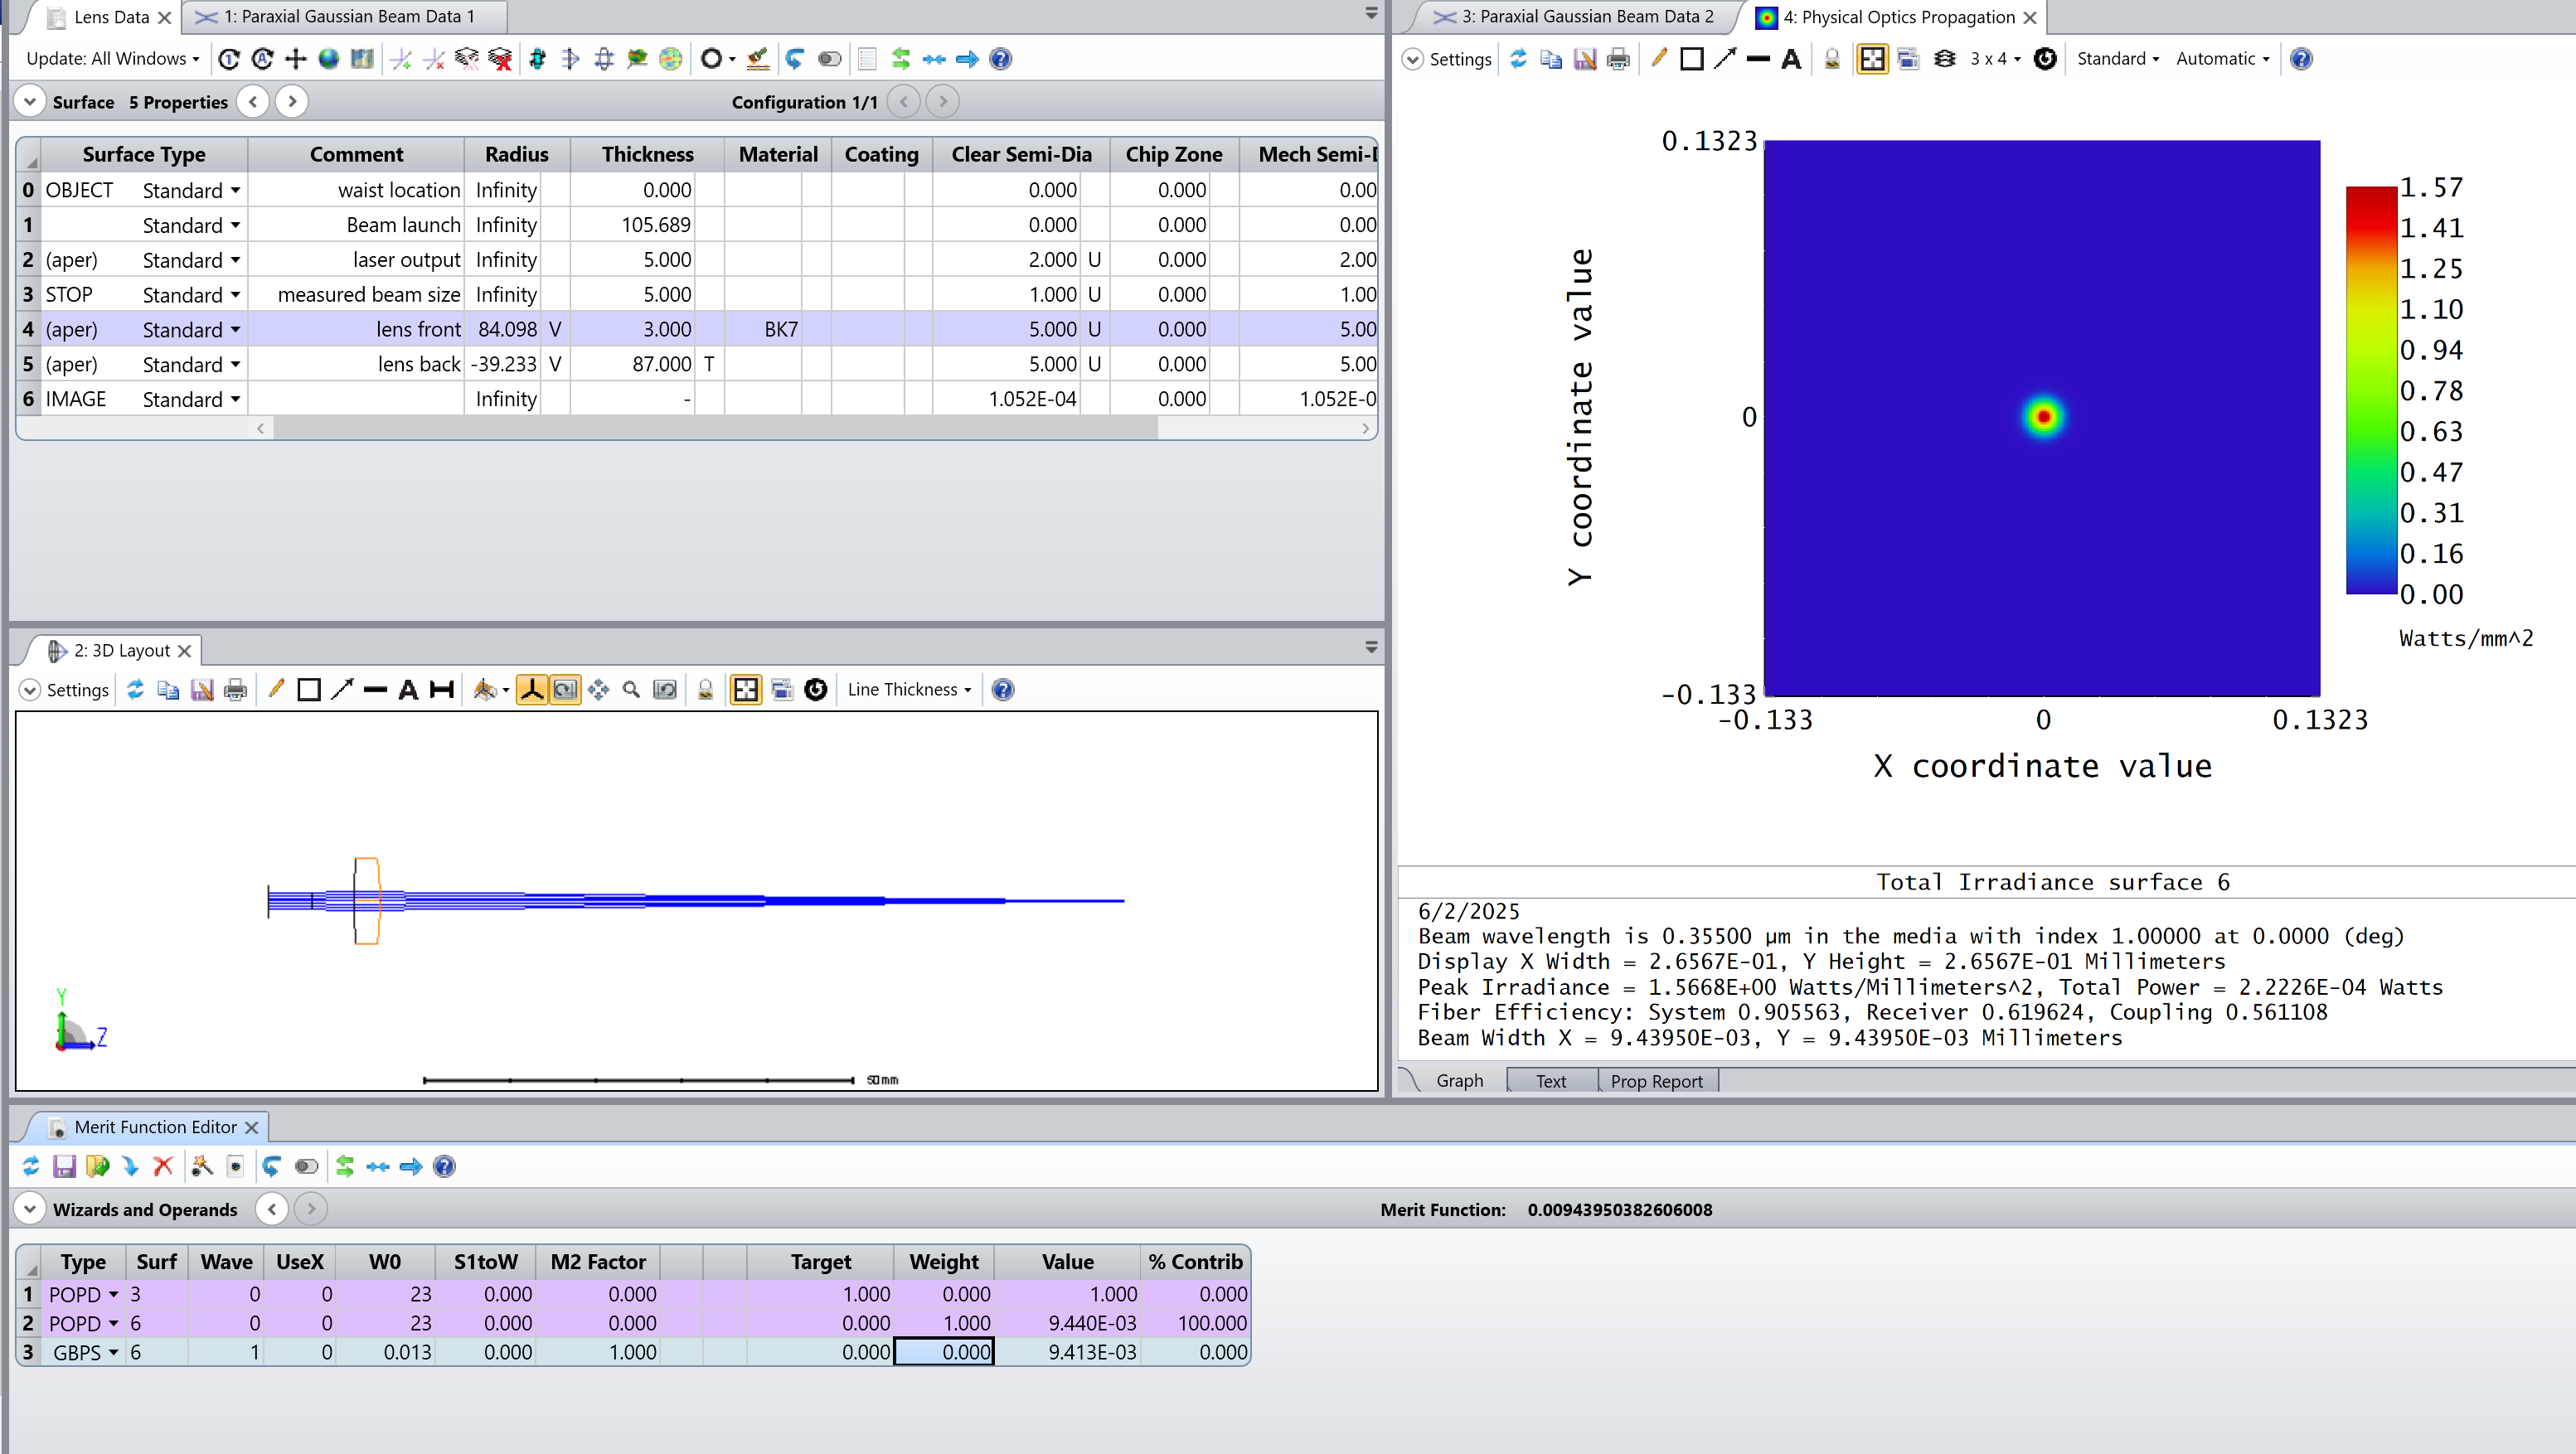This screenshot has height=1454, width=2576.
Task: Switch to the Prop Report tab
Action: click(1656, 1081)
